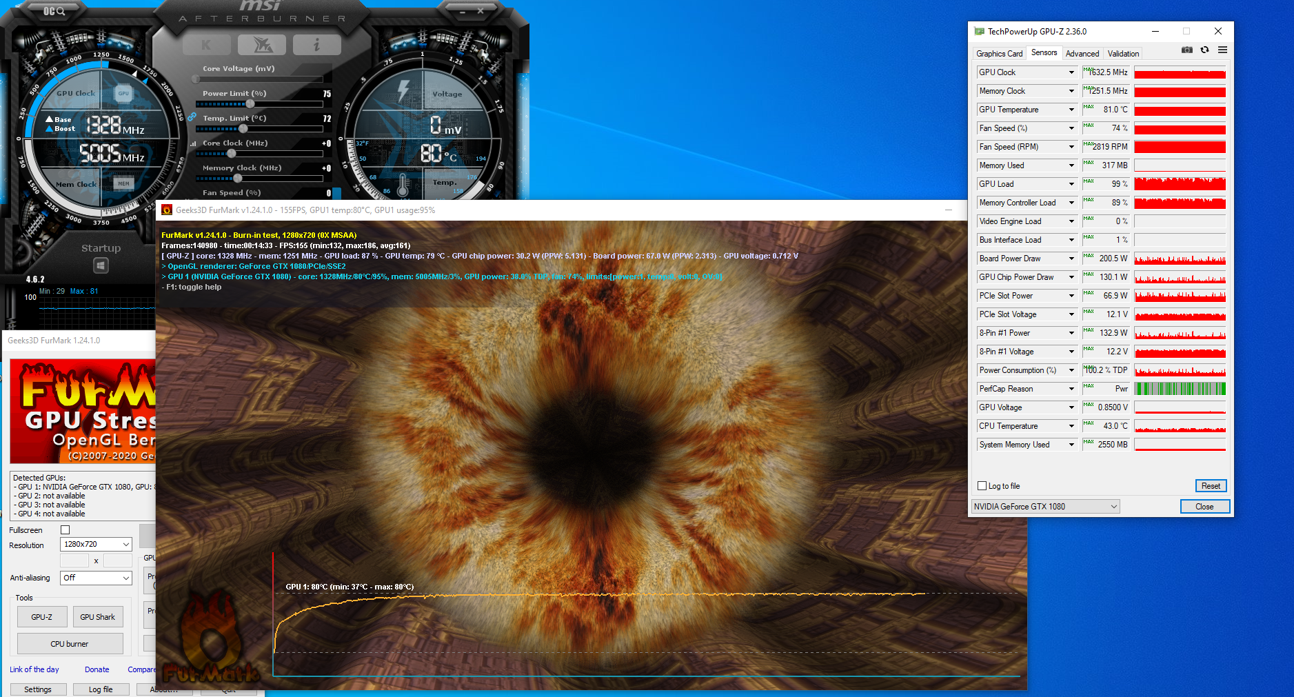Open FurMark Settings

click(38, 689)
